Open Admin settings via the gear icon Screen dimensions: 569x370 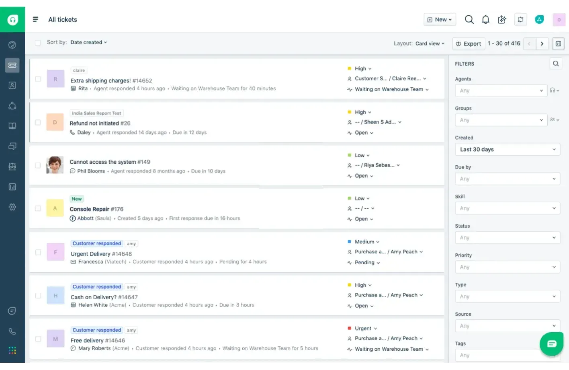pyautogui.click(x=12, y=207)
